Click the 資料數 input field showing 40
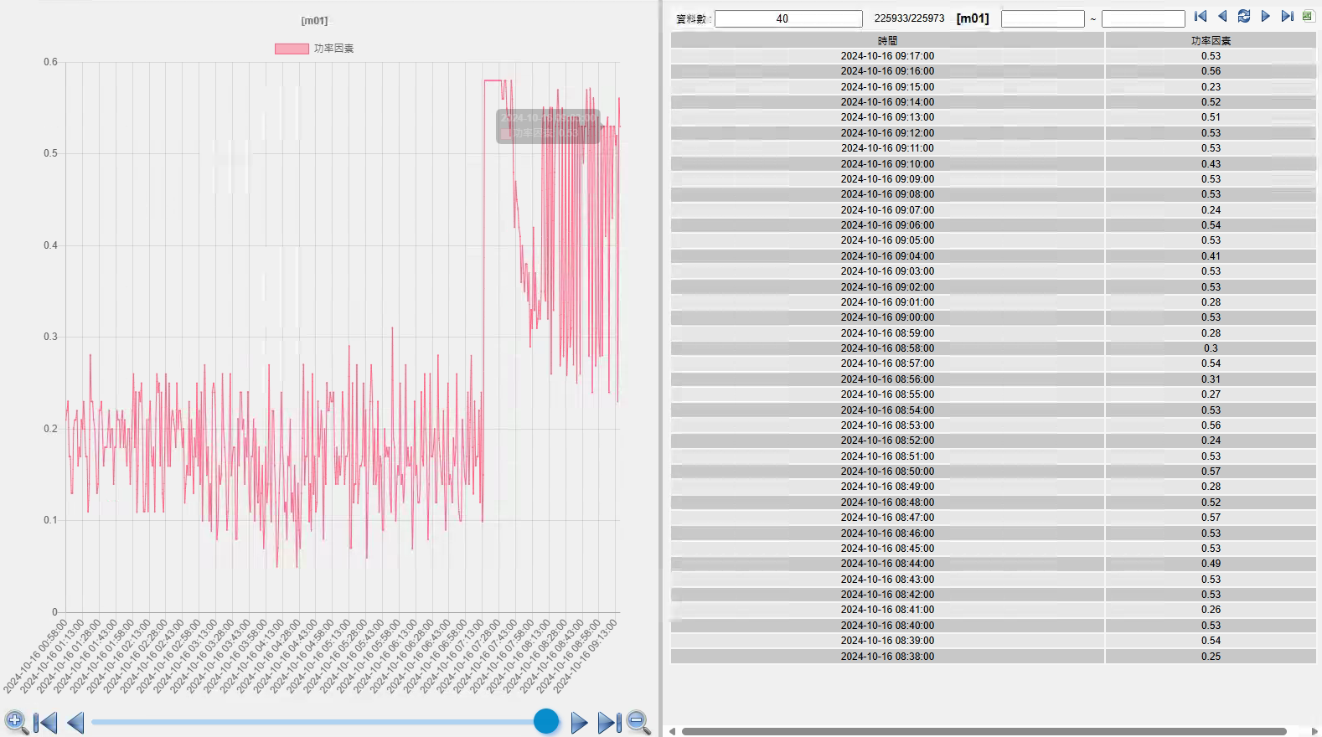Image resolution: width=1322 pixels, height=737 pixels. (788, 18)
